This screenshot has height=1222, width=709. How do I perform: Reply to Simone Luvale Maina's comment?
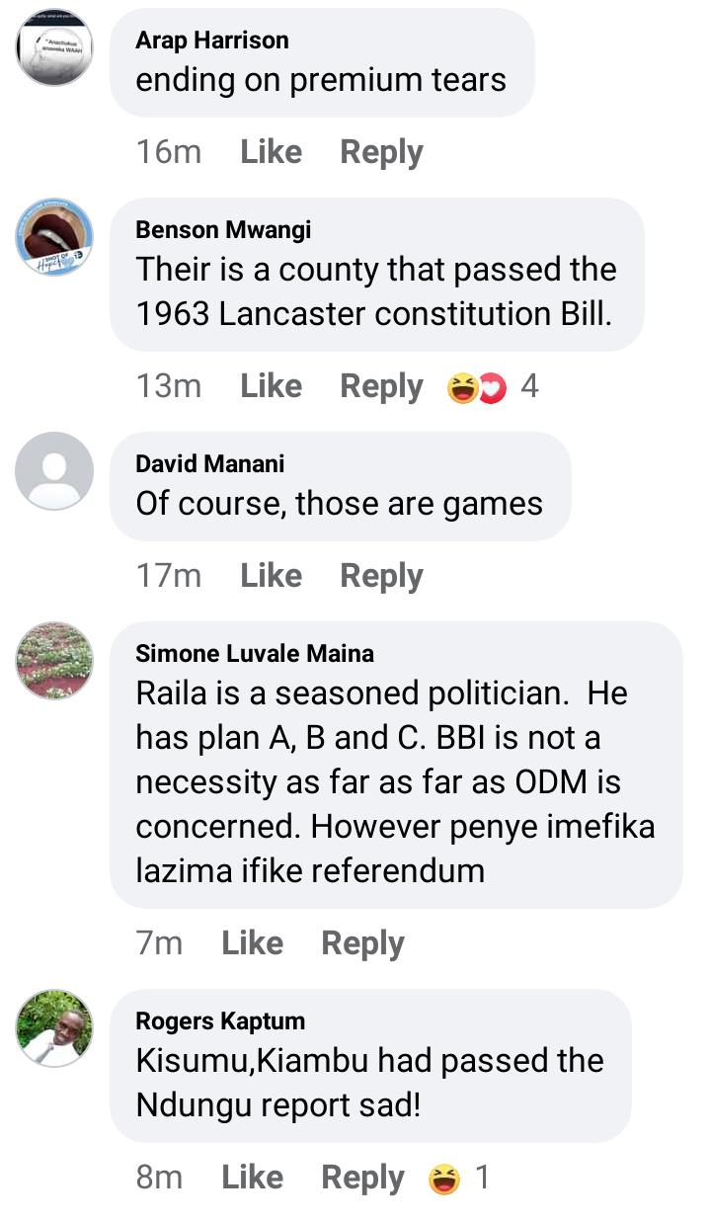click(362, 943)
